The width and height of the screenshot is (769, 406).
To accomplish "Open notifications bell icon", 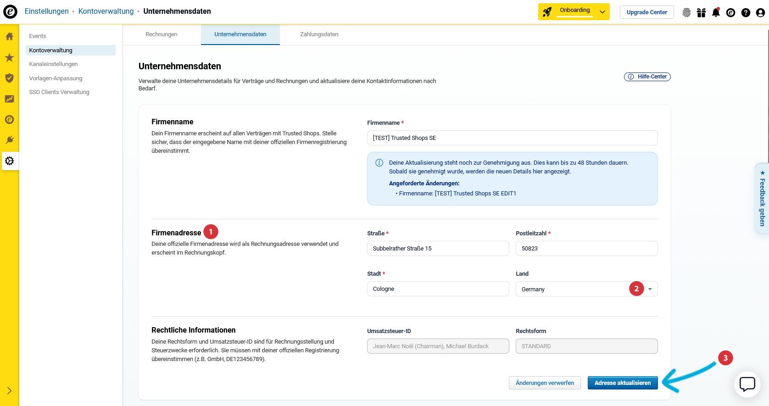I will pos(716,12).
